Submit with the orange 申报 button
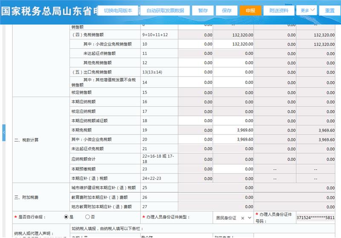The height and width of the screenshot is (238, 341). [x=250, y=10]
